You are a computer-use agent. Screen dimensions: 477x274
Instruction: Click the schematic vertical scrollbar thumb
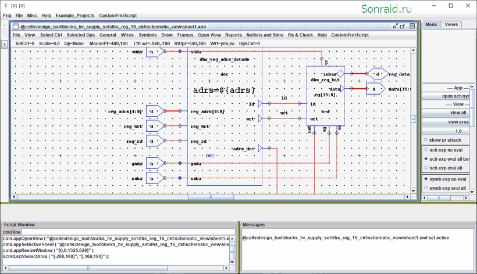coord(413,119)
